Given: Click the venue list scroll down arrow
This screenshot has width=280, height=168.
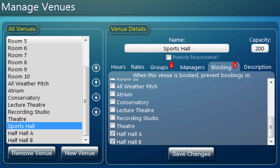Looking at the screenshot, I should tap(86, 140).
